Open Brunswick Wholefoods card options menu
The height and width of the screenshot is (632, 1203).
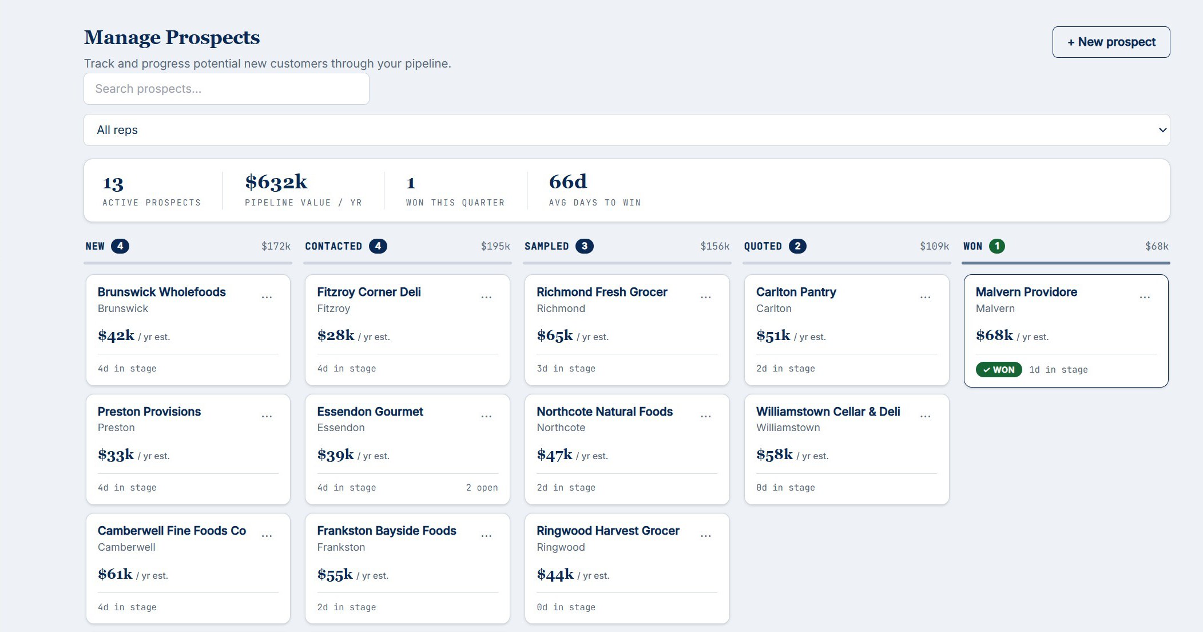click(267, 297)
